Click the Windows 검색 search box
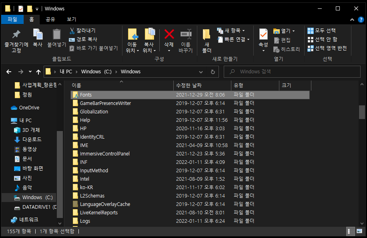This screenshot has height=238, width=367. [292, 72]
